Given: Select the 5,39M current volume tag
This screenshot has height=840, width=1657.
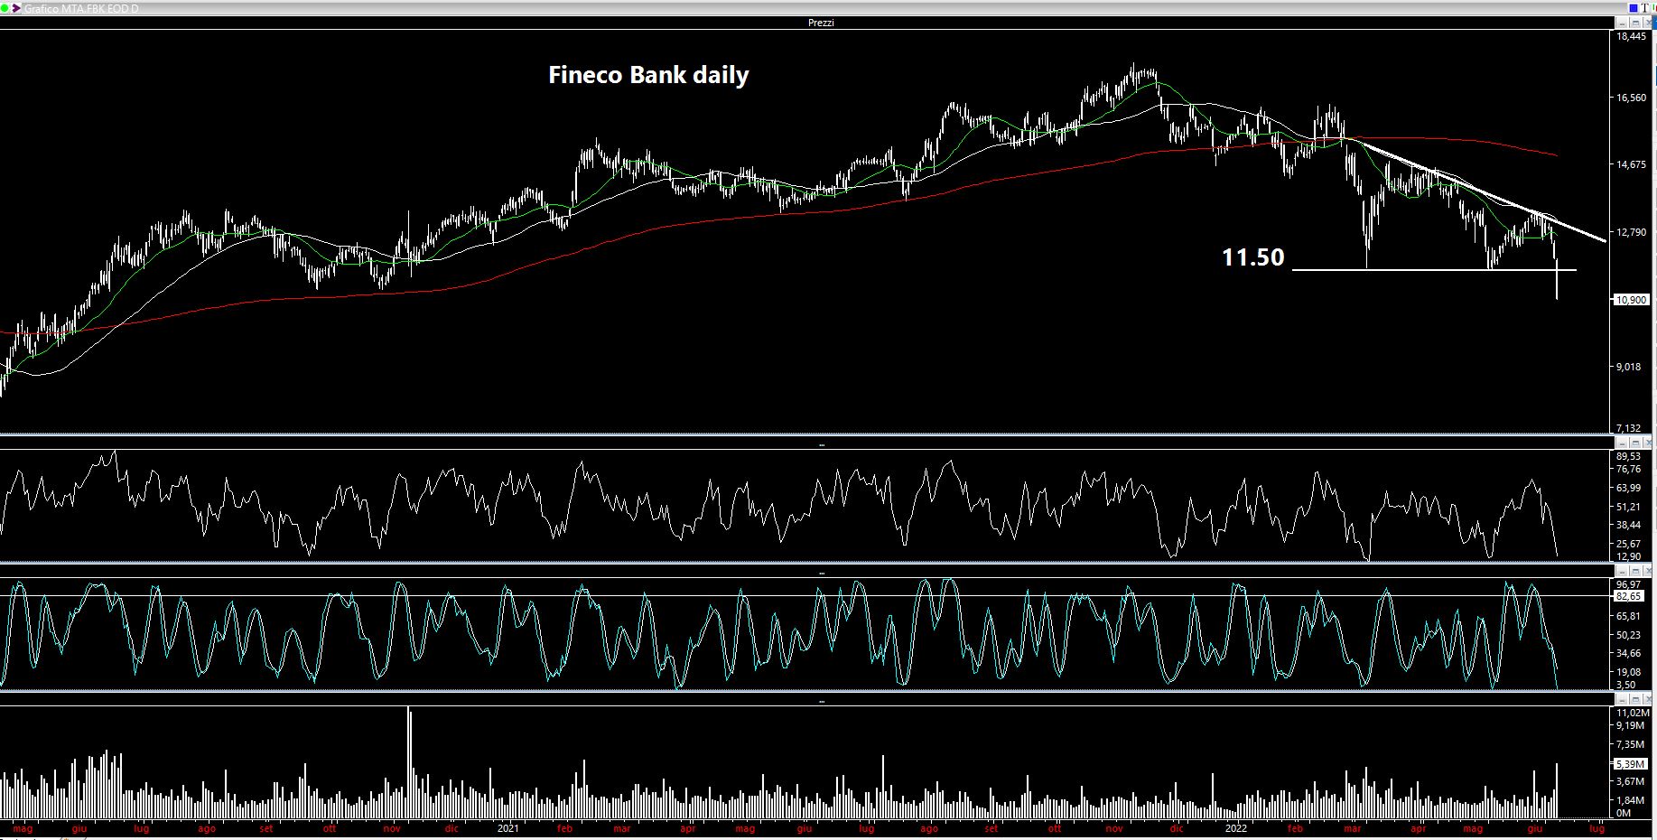Looking at the screenshot, I should [x=1630, y=764].
